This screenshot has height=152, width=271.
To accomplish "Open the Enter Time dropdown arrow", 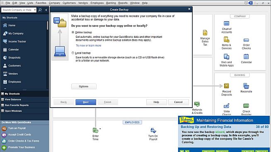I will pos(100,129).
